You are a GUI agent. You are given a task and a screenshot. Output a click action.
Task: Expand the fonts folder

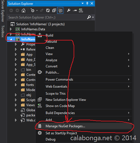click(16, 85)
